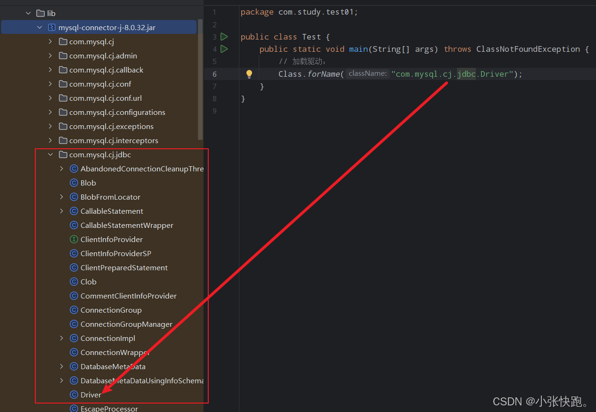Click the com.mysql.cj.jdbc folder icon
The width and height of the screenshot is (596, 412).
63,154
